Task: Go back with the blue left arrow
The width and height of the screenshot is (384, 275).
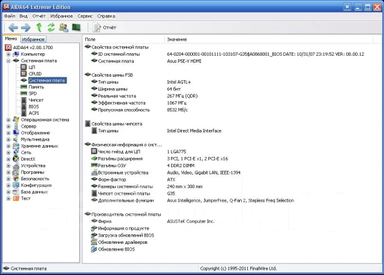Action: pyautogui.click(x=13, y=28)
